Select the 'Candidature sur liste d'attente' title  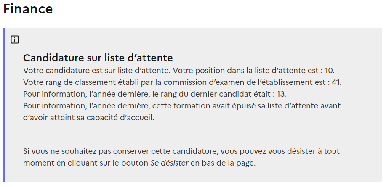98,58
